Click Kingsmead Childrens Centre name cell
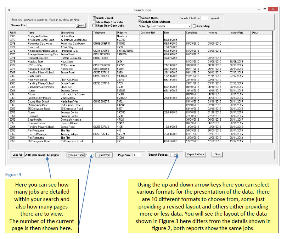The width and height of the screenshot is (287, 239). coord(44,51)
